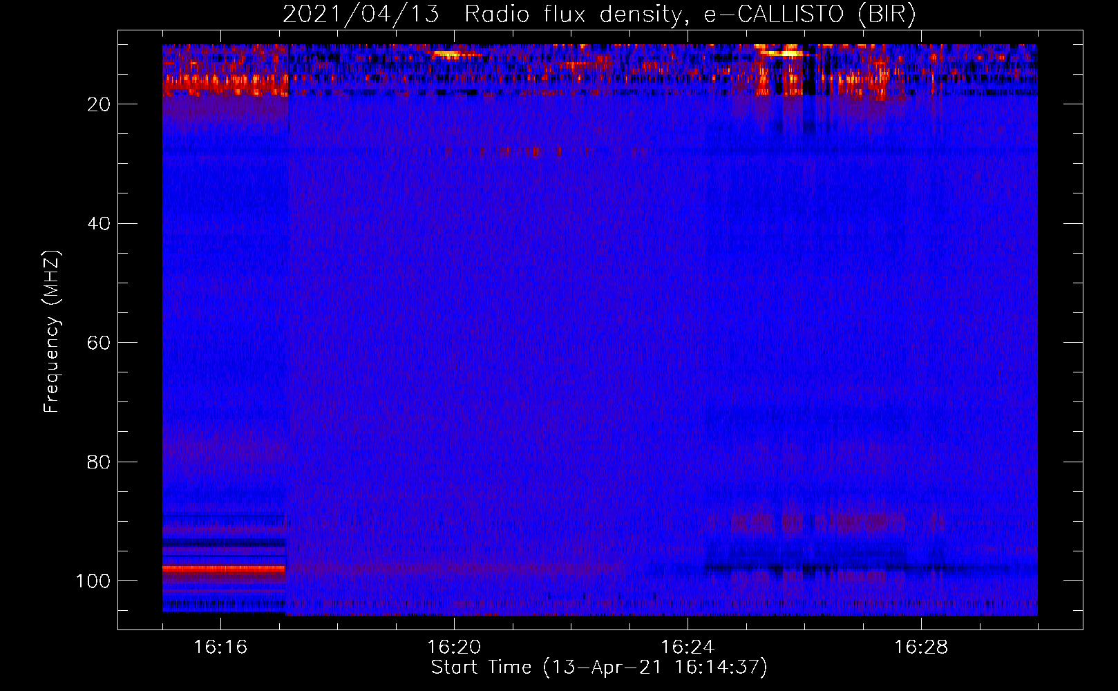Click the '40' frequency tick label
The width and height of the screenshot is (1118, 691).
point(99,223)
